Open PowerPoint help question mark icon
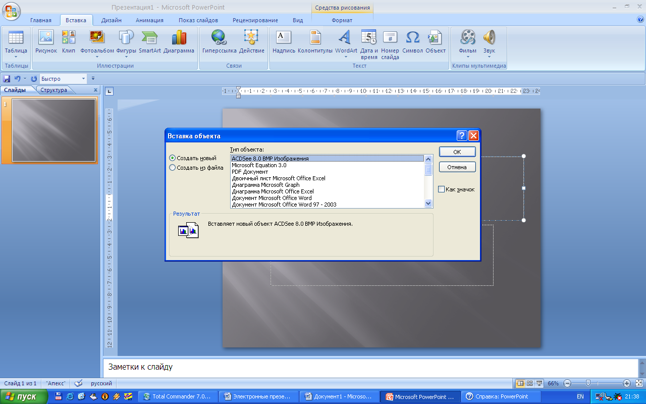This screenshot has width=646, height=404. coord(640,19)
